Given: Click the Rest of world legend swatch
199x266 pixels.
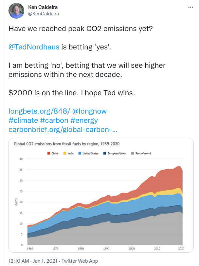Looking at the screenshot, I should click(x=133, y=153).
